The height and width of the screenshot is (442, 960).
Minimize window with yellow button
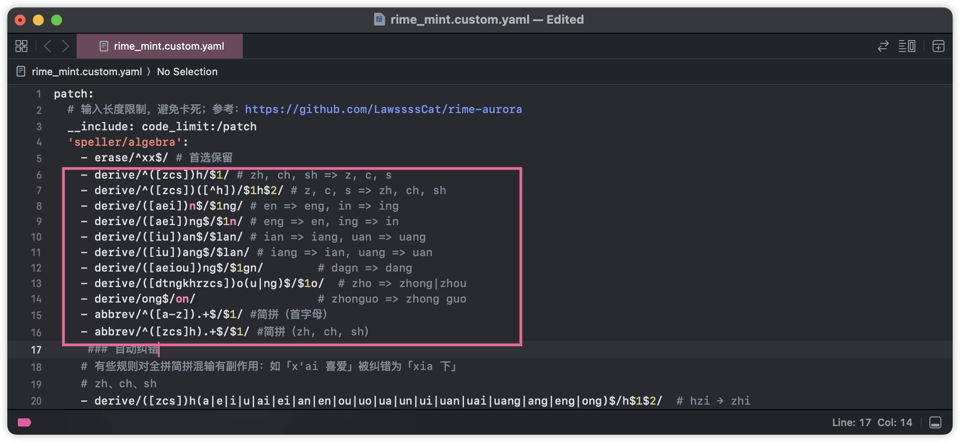tap(38, 20)
